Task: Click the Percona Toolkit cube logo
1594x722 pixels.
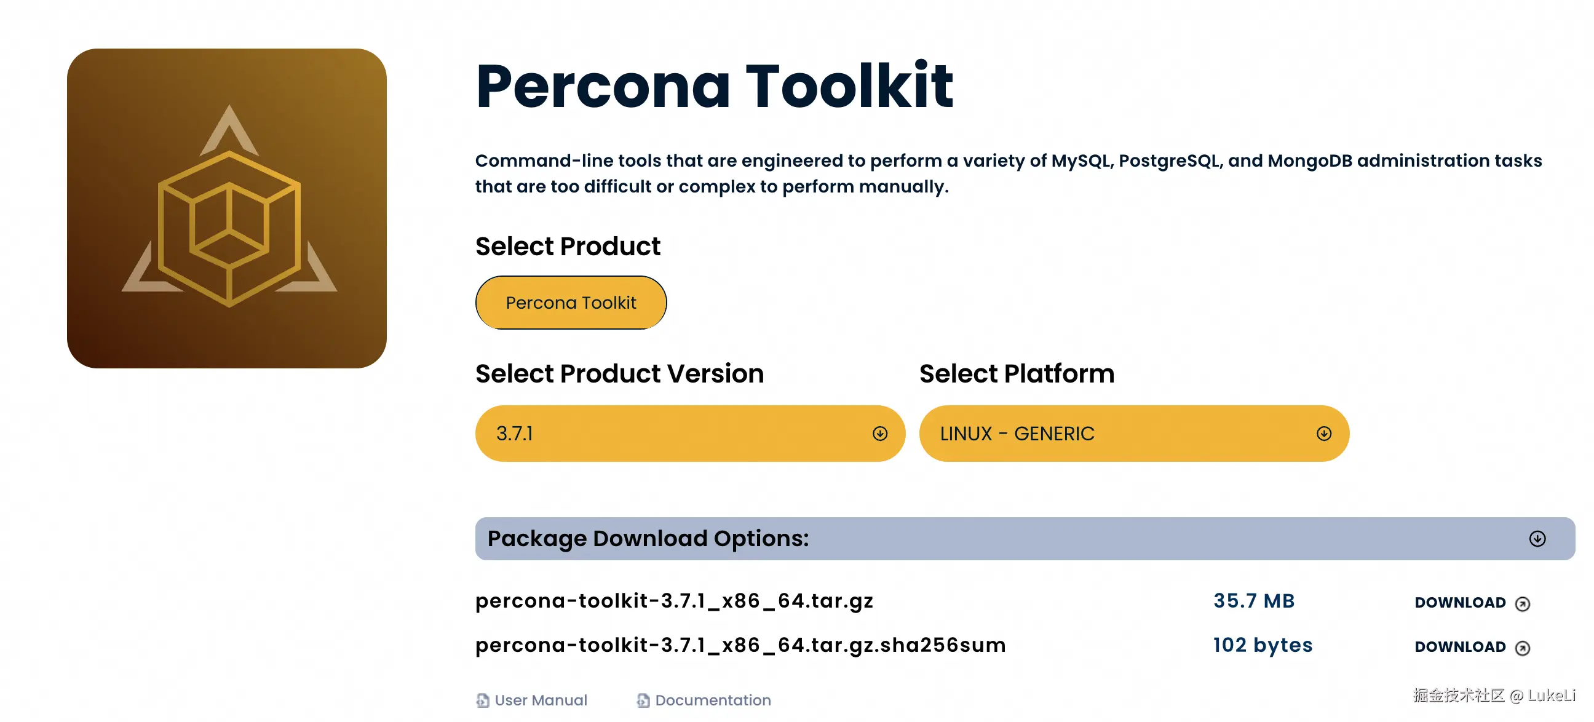Action: pyautogui.click(x=227, y=208)
